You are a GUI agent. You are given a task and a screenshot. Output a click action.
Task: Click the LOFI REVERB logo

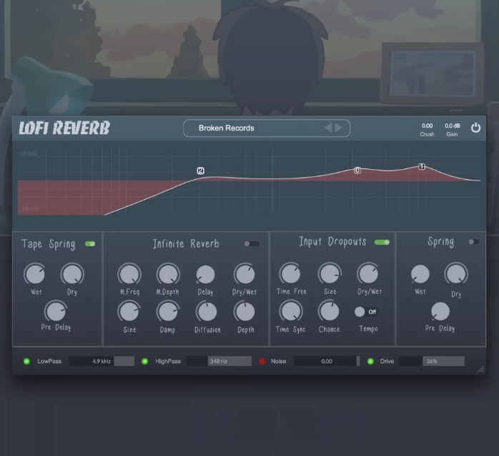[x=64, y=128]
